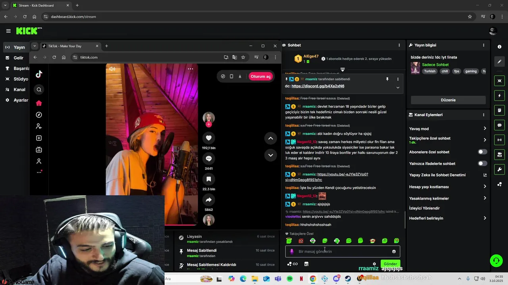This screenshot has height=285, width=508.
Task: Open the Kick hamburger menu
Action: pos(8,31)
